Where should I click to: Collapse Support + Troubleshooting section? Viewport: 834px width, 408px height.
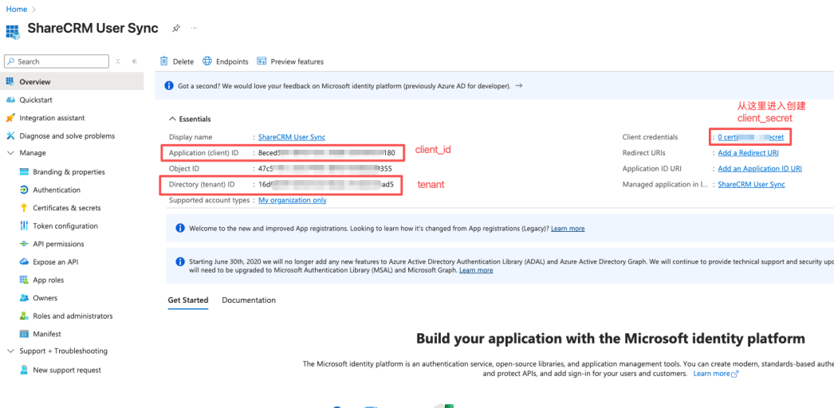(10, 351)
